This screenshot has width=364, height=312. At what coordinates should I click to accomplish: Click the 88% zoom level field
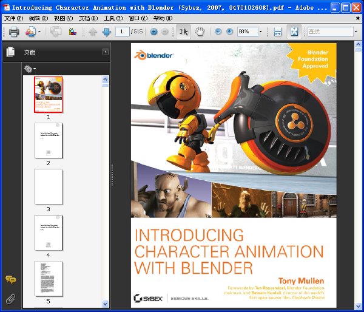[x=248, y=32]
